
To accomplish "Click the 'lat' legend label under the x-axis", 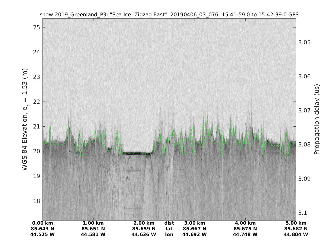I will tap(169, 229).
